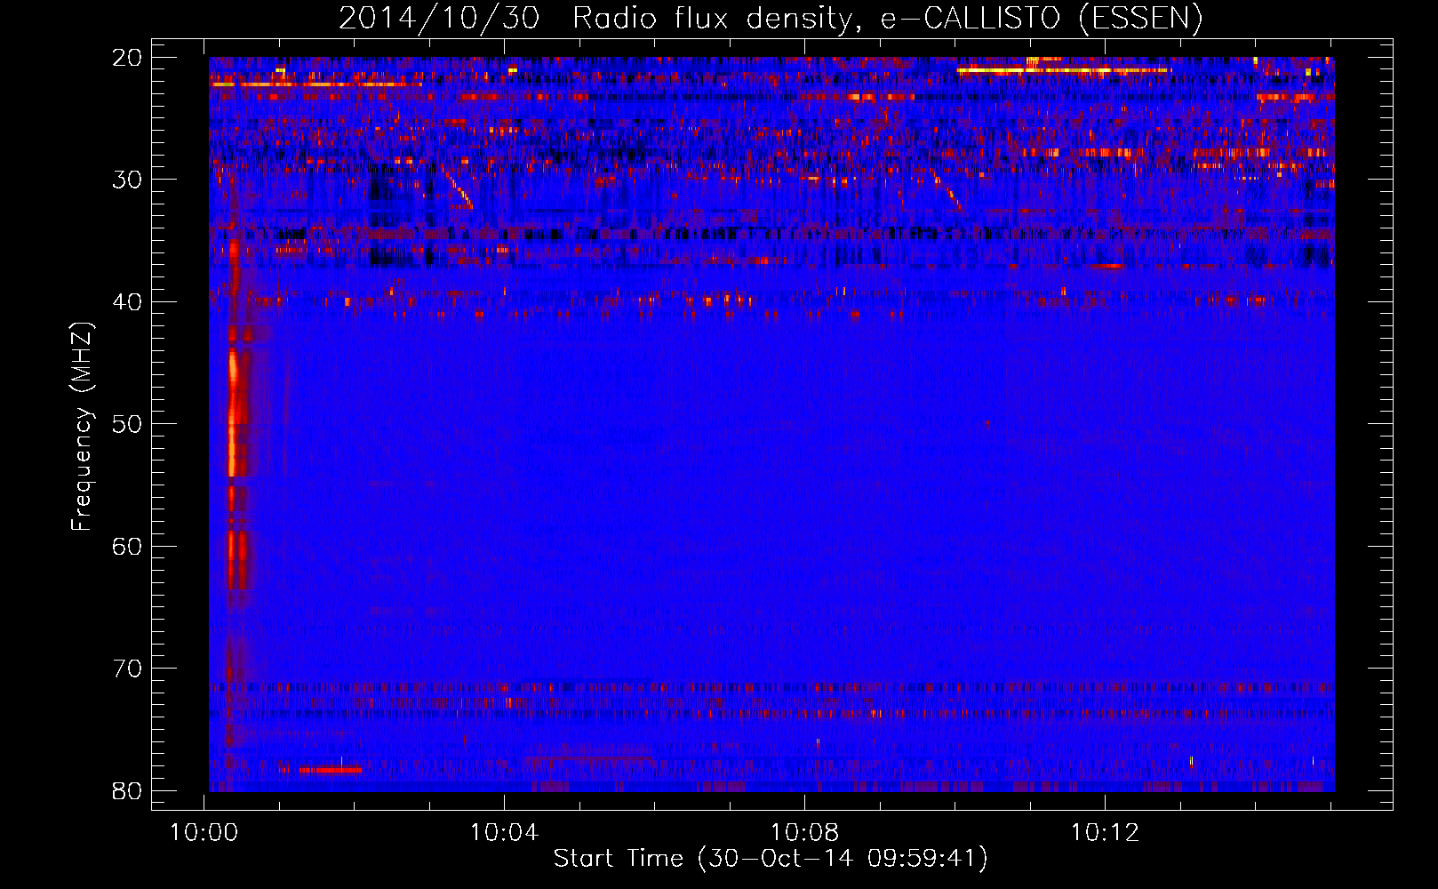Screen dimensions: 1438x889
Task: Select the 20 MHz frequency tick label
Action: tap(127, 57)
